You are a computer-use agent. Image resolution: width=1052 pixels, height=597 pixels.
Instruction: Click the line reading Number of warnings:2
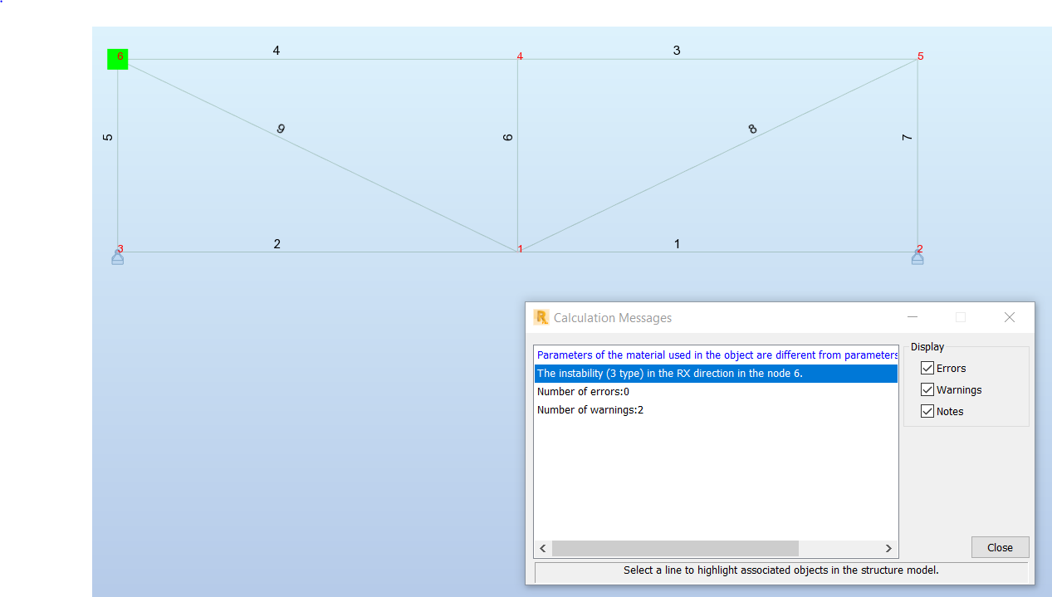pyautogui.click(x=590, y=409)
